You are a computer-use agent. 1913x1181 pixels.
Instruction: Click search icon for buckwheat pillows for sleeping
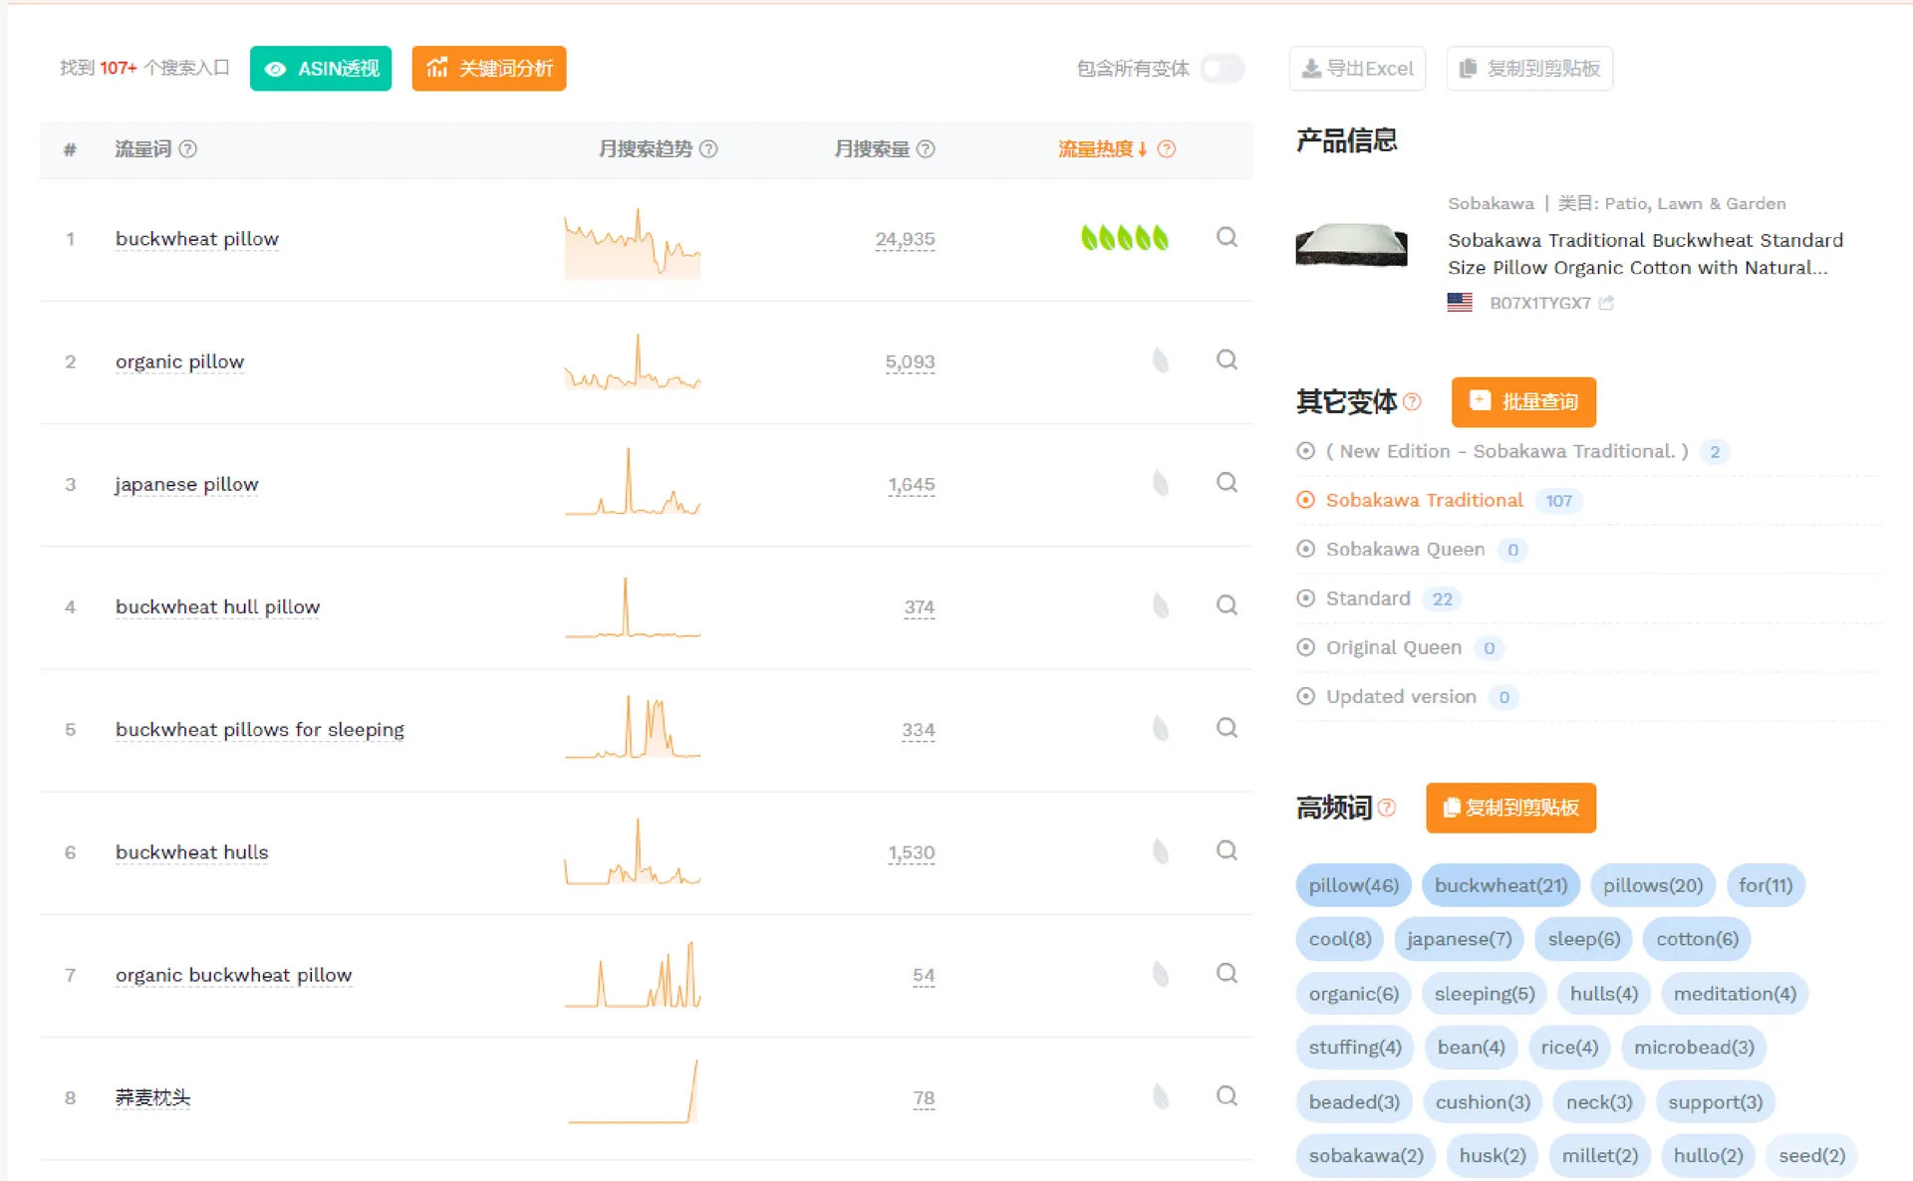1227,727
